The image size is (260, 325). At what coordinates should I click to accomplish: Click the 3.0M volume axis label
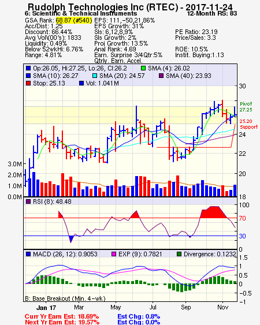(14, 164)
